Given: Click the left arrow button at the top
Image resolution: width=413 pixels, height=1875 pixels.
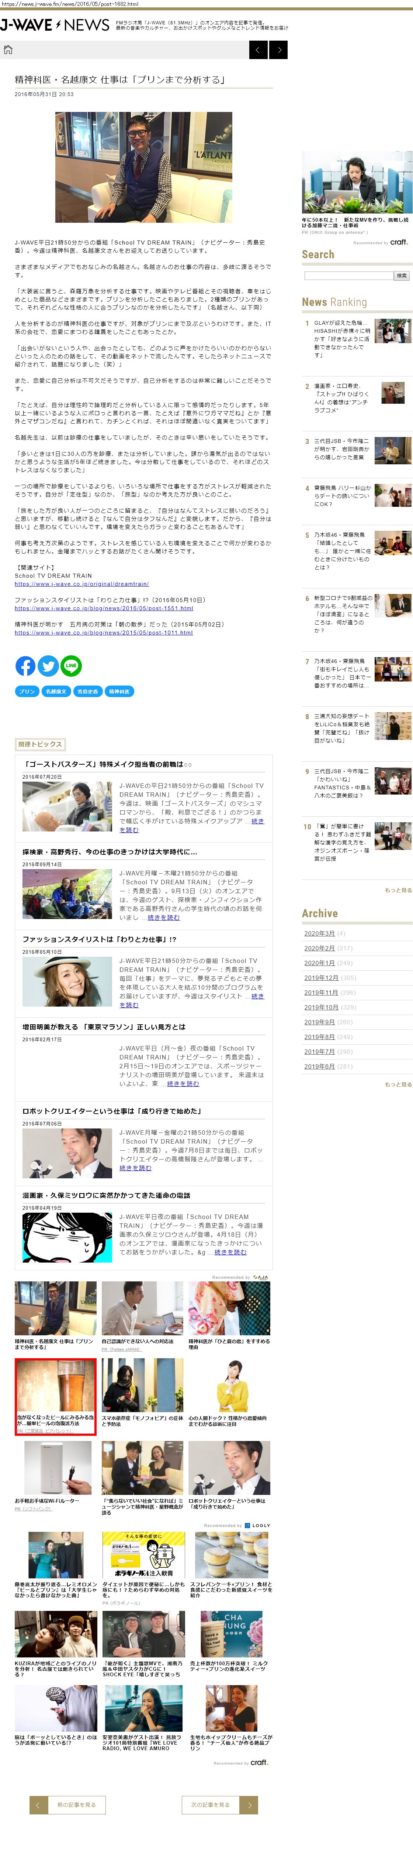Looking at the screenshot, I should (x=258, y=49).
